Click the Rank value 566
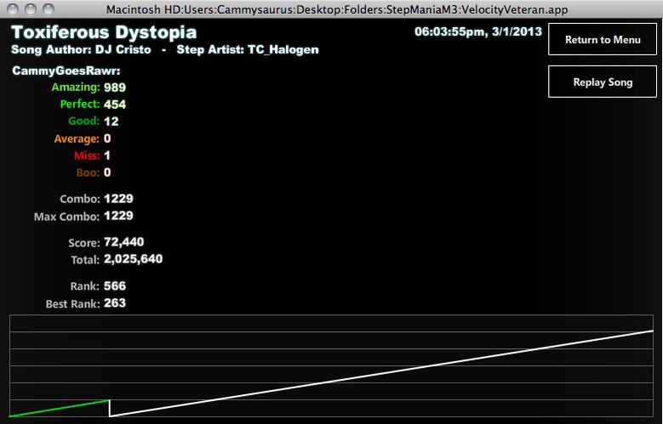This screenshot has width=663, height=424. click(x=115, y=285)
